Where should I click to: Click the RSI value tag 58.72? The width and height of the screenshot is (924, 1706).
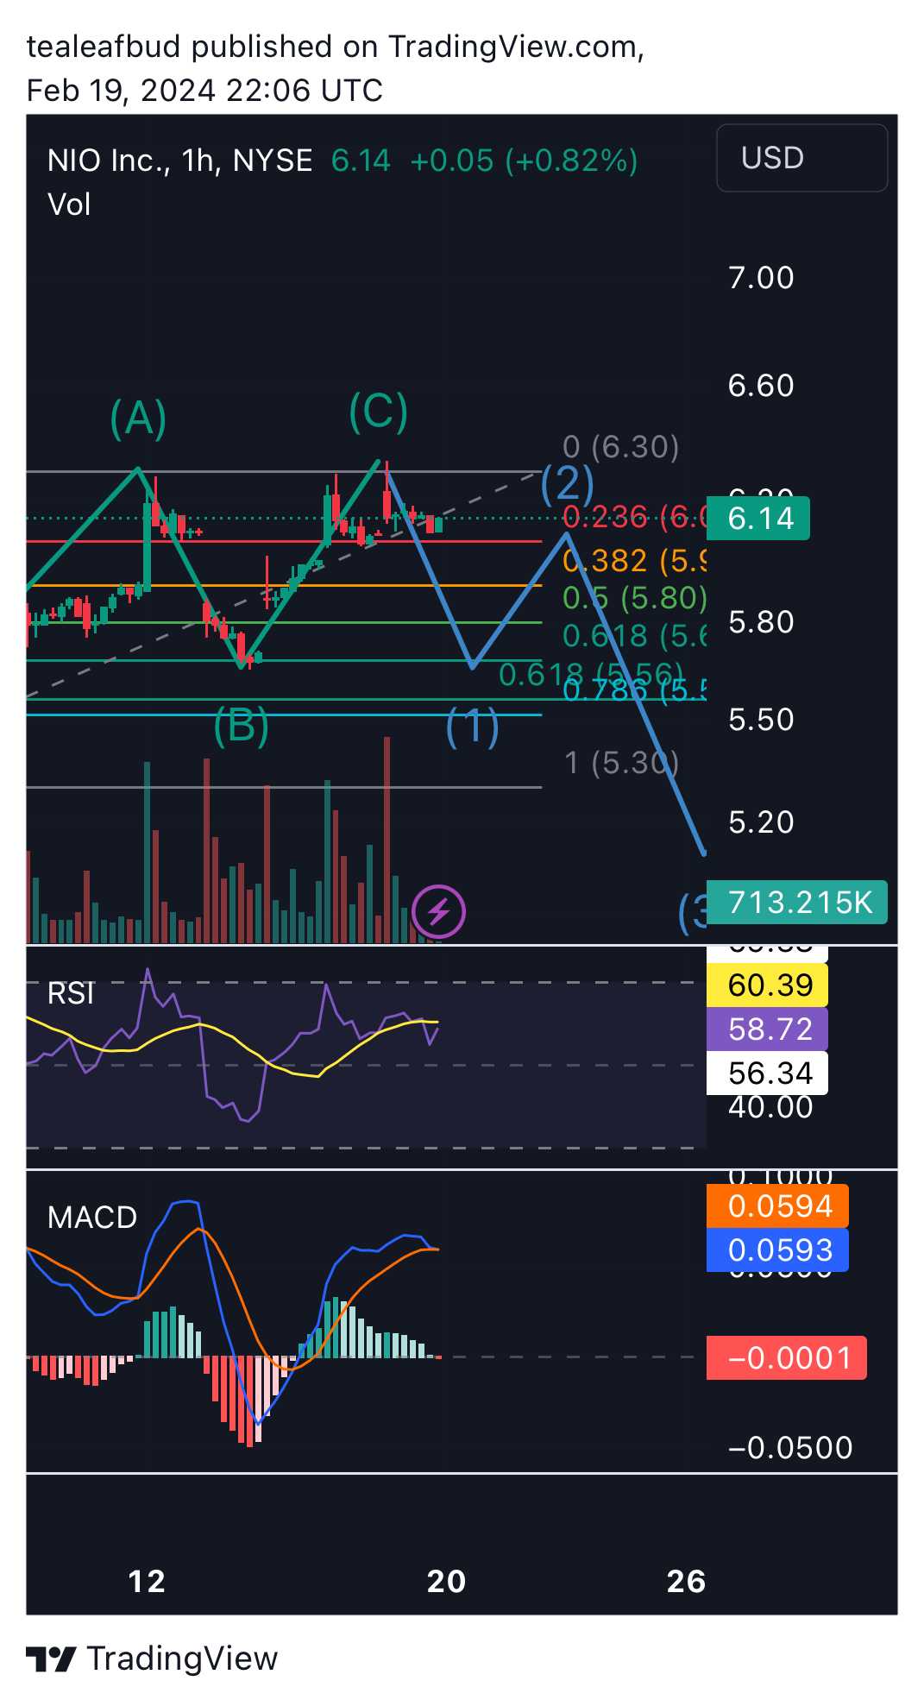(x=767, y=1029)
